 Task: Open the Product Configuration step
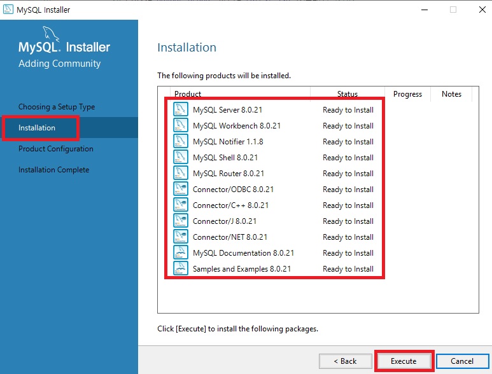pyautogui.click(x=56, y=149)
